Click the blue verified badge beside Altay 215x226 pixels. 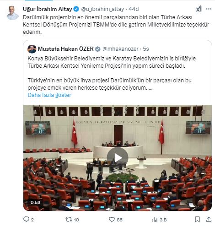click(76, 9)
